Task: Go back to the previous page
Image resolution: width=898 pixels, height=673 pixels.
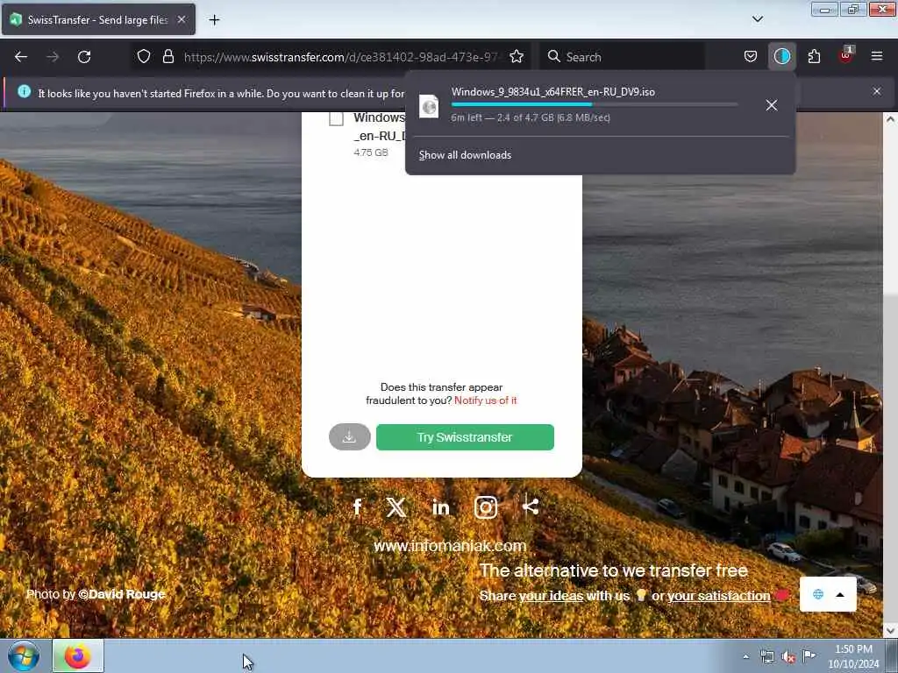Action: (21, 57)
